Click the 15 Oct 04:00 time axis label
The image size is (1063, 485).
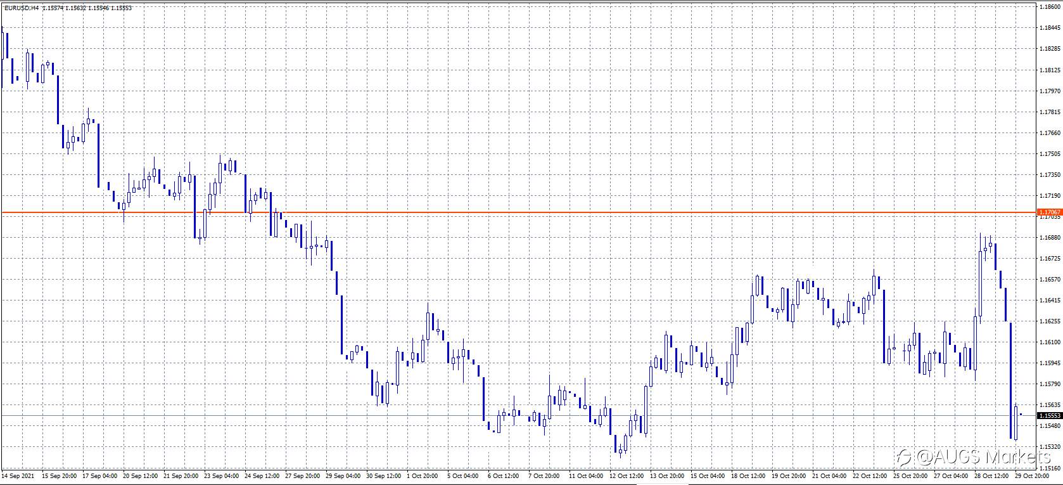pyautogui.click(x=709, y=475)
